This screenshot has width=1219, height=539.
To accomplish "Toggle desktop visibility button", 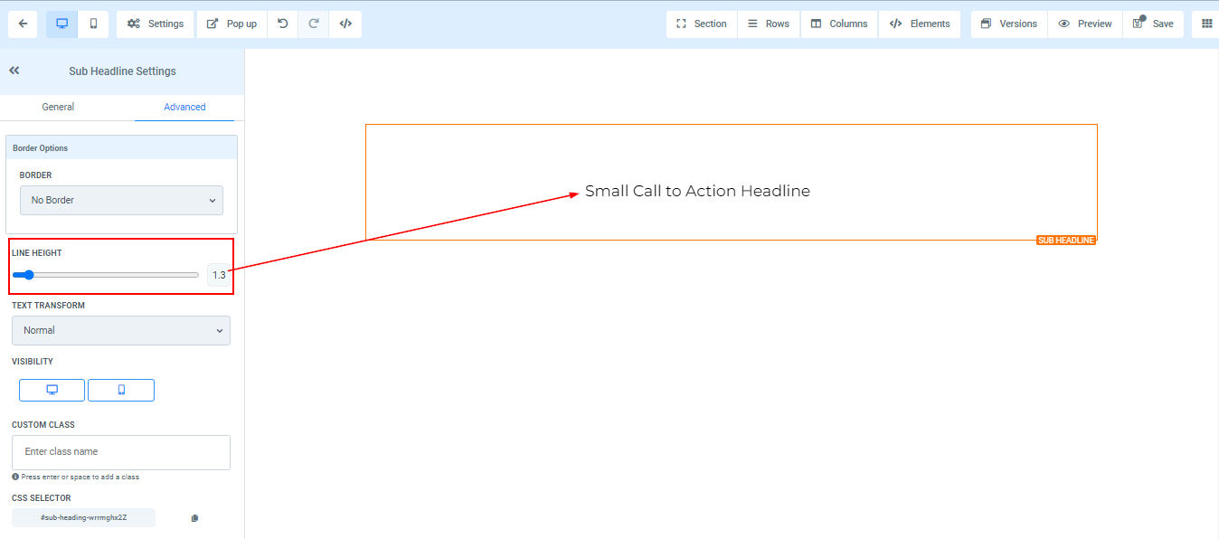I will coord(52,390).
